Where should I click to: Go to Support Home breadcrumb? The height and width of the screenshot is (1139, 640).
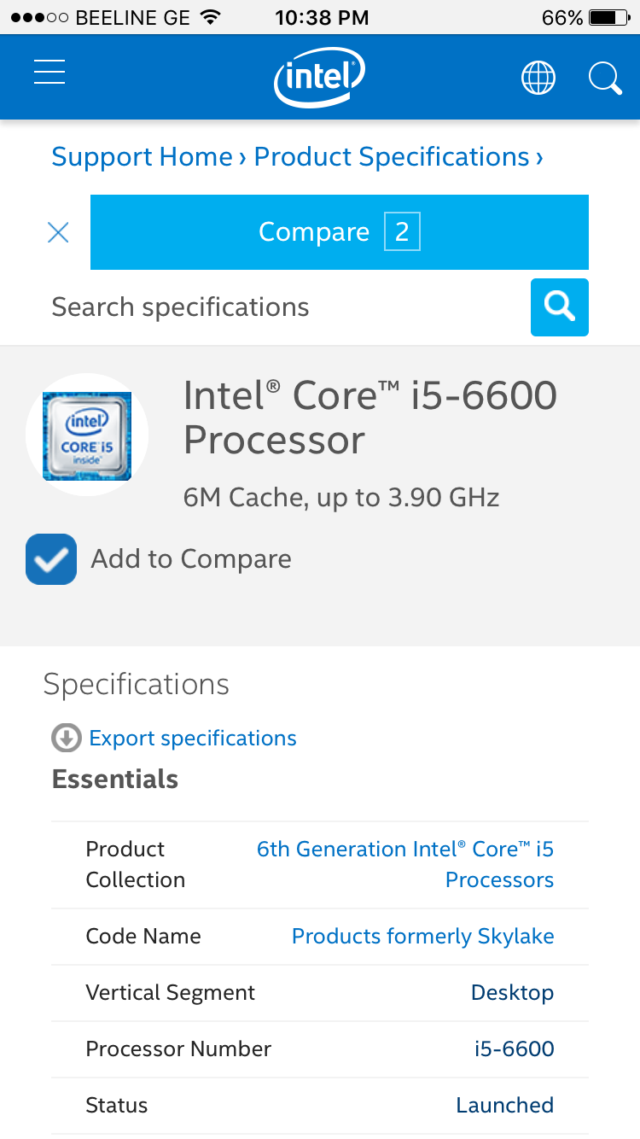click(x=142, y=157)
